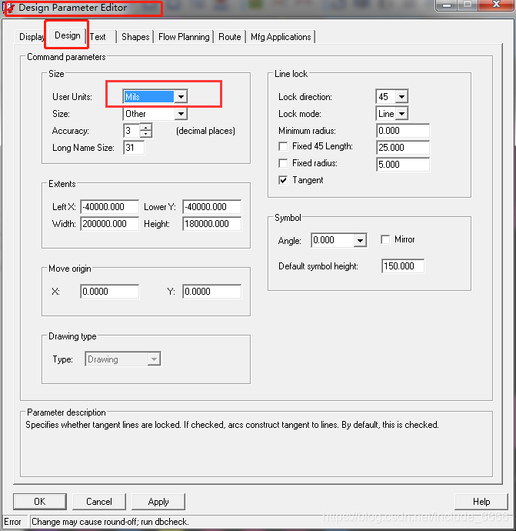Decrease Accuracy decimal places with down arrow
Image resolution: width=516 pixels, height=531 pixels.
click(x=145, y=134)
